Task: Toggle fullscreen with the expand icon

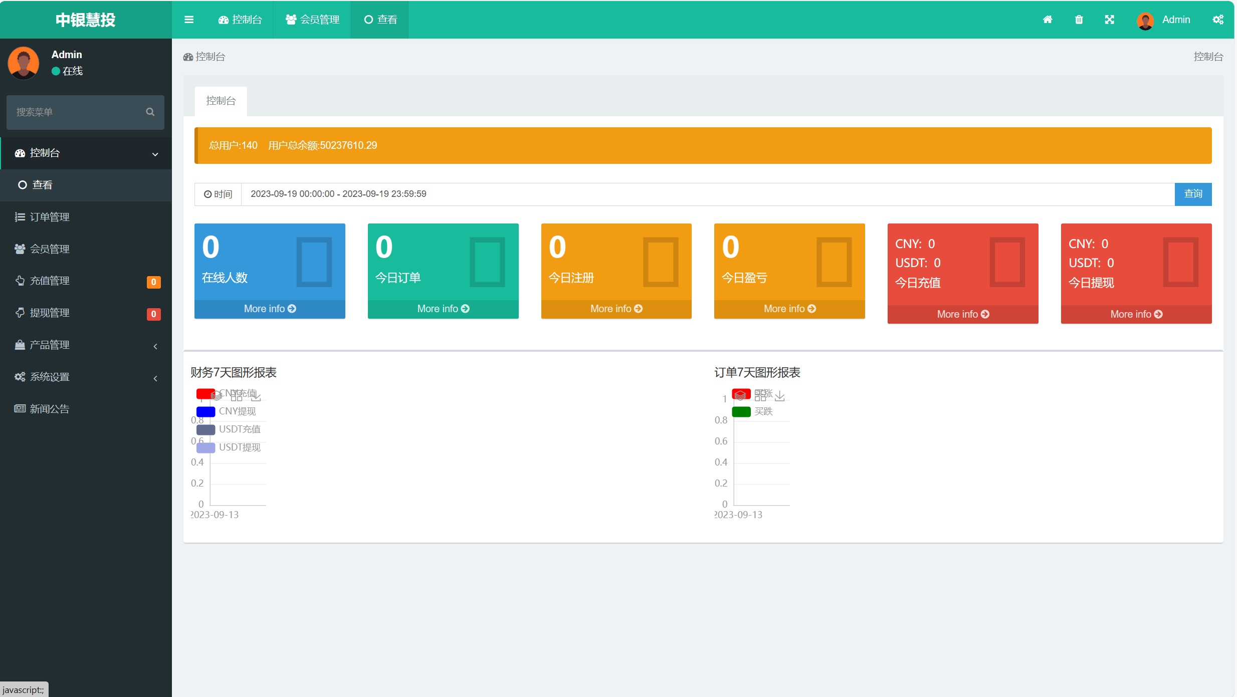Action: pos(1110,20)
